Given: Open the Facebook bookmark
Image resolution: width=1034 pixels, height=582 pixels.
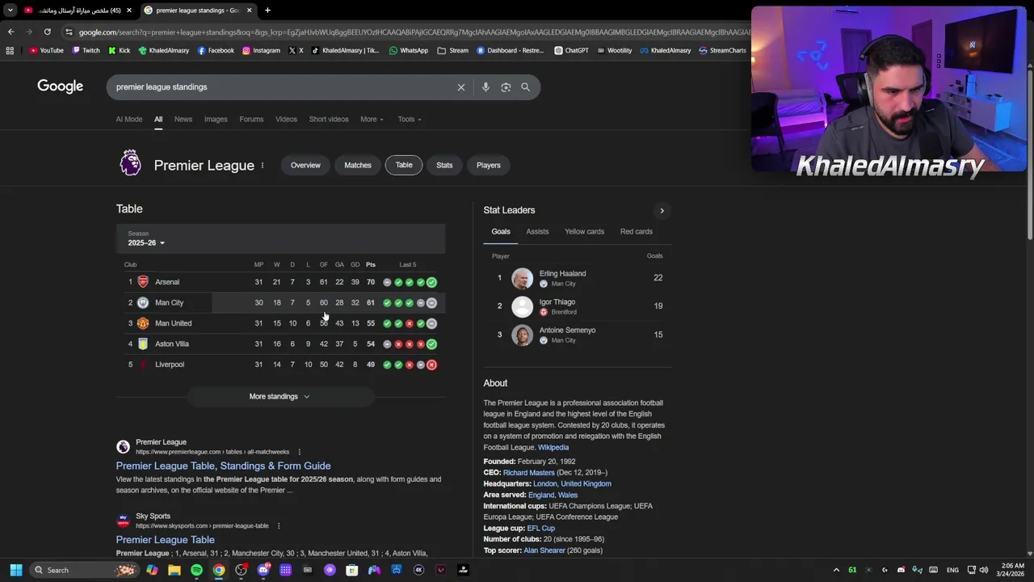Looking at the screenshot, I should pyautogui.click(x=216, y=50).
